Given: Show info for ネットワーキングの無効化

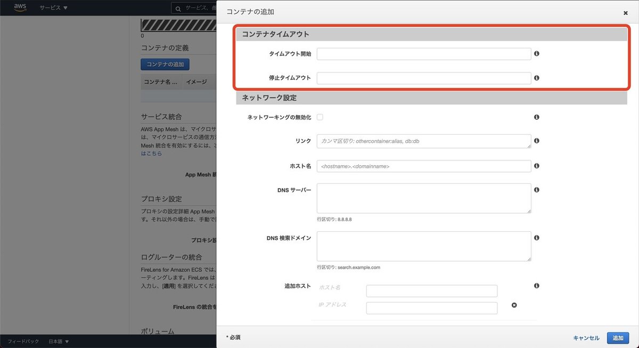Looking at the screenshot, I should pos(537,117).
